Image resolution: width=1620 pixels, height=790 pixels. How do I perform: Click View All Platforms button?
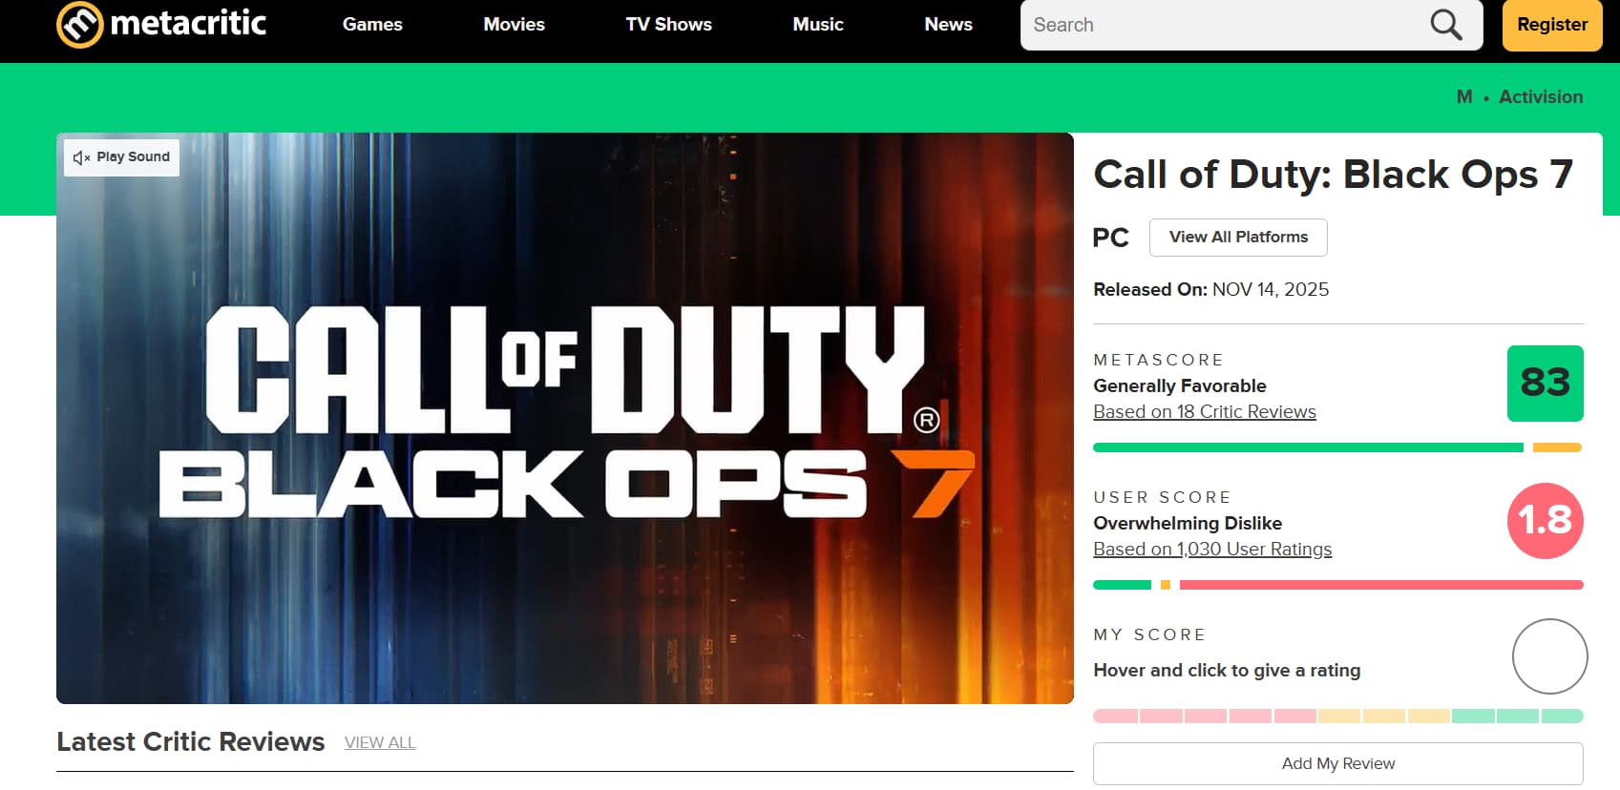click(x=1238, y=238)
